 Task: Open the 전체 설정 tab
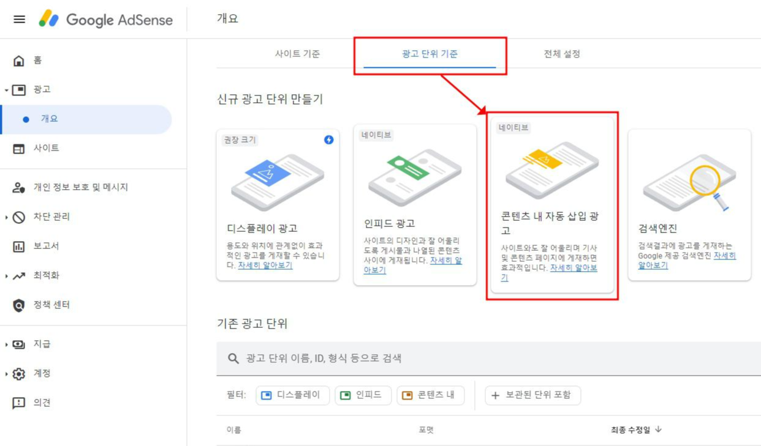pos(562,54)
